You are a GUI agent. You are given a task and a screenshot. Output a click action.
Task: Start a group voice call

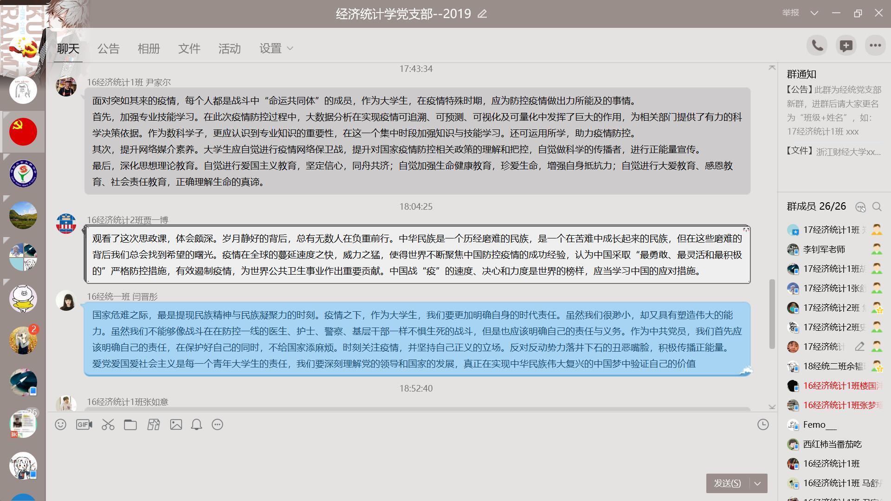coord(817,45)
